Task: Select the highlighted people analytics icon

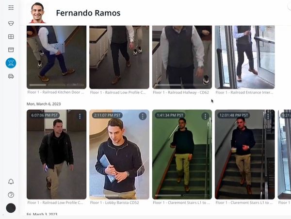Action: pos(11,63)
